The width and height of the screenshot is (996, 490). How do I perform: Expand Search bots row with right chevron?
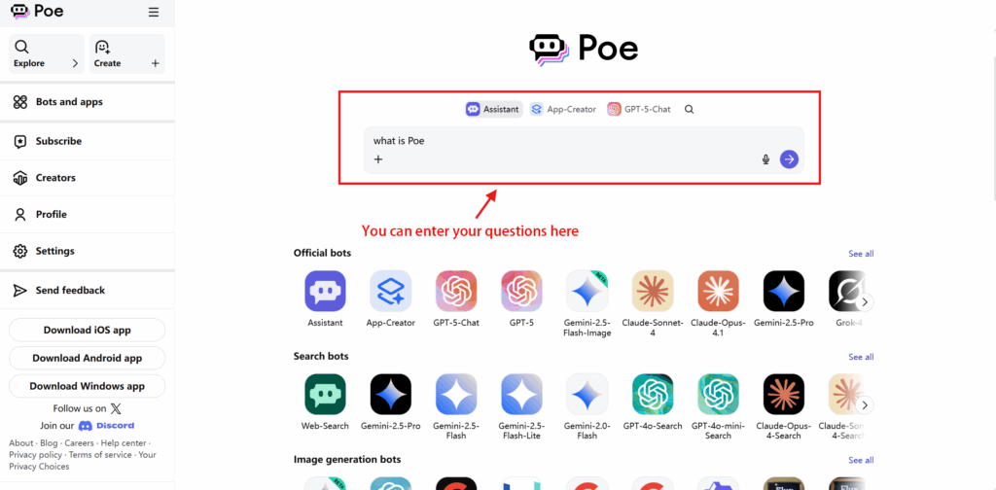[864, 405]
